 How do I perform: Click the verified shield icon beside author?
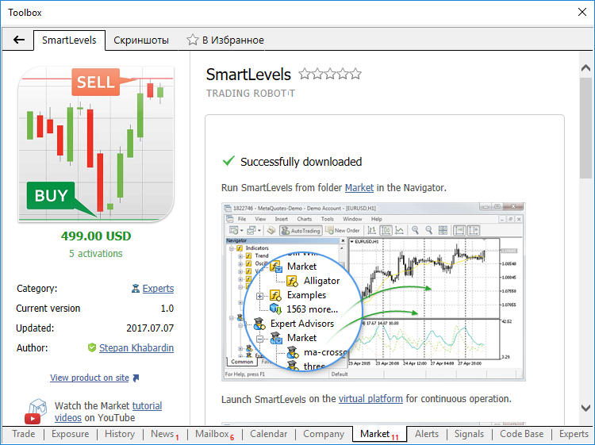pyautogui.click(x=92, y=347)
